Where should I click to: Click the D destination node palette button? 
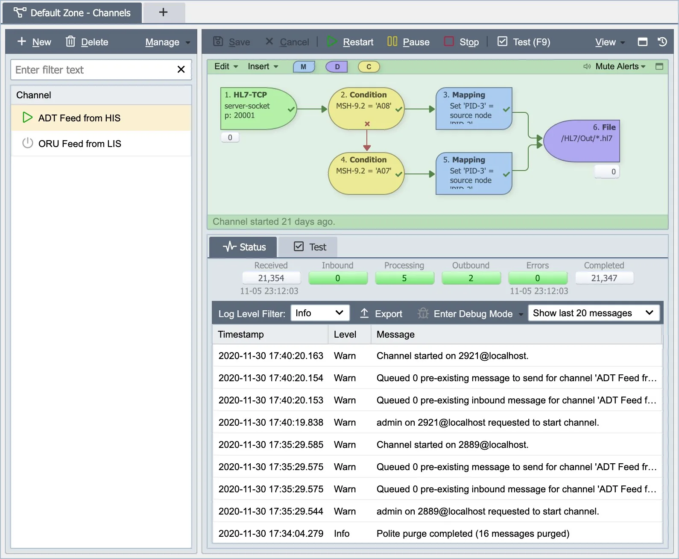337,67
